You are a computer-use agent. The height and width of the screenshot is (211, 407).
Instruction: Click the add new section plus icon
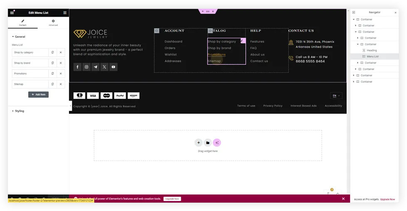click(198, 143)
